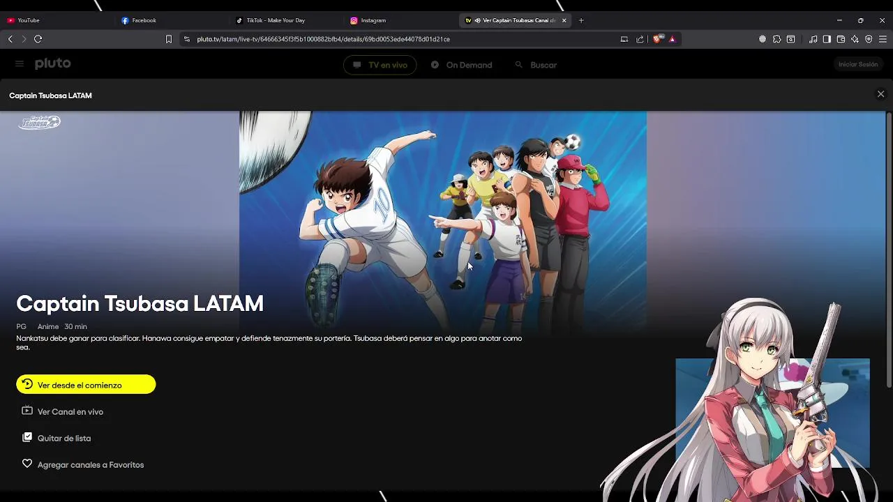Open the browser main menu

coord(883,39)
